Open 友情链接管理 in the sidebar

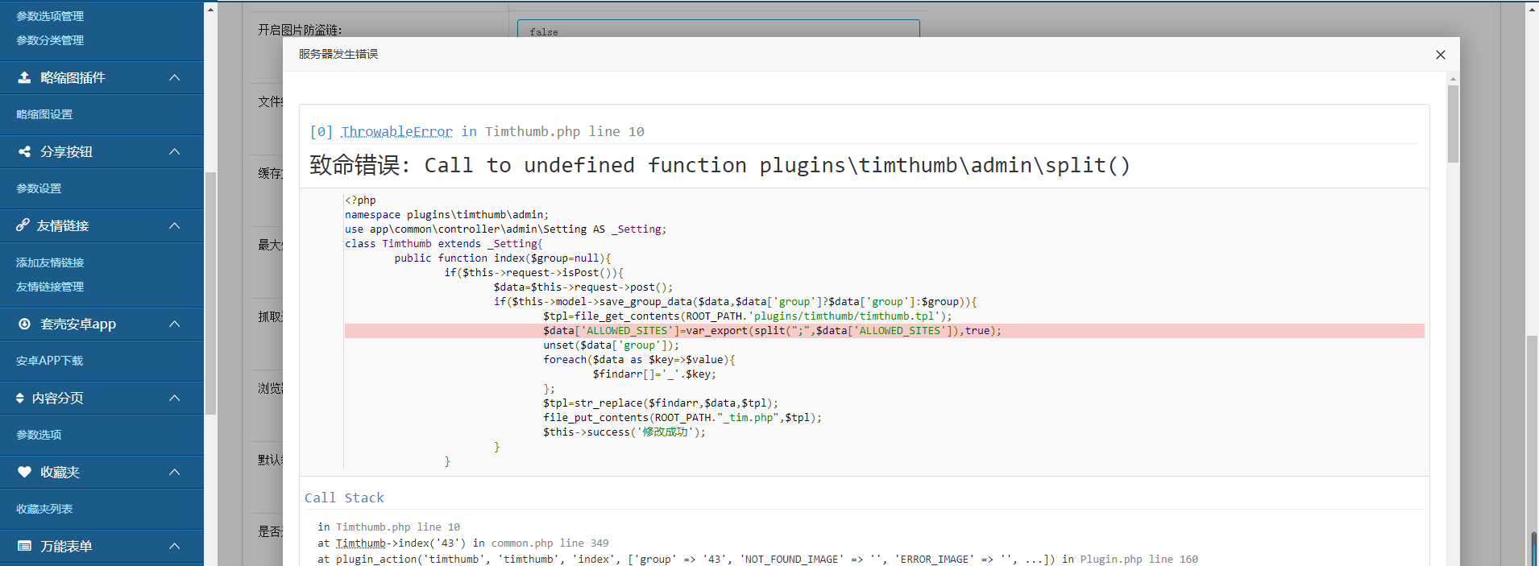pos(50,287)
